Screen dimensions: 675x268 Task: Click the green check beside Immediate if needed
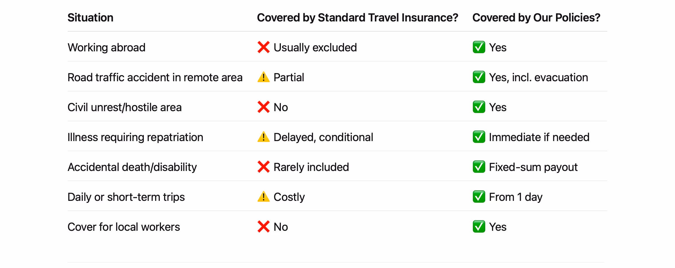(479, 137)
